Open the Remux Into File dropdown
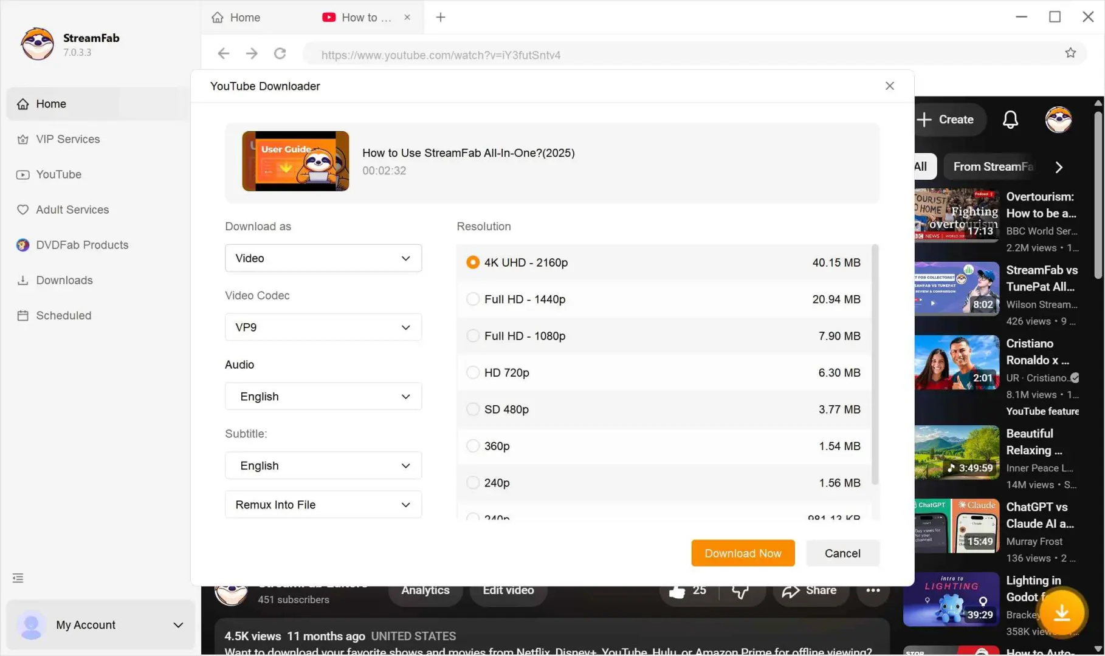The height and width of the screenshot is (656, 1105). [x=323, y=505]
